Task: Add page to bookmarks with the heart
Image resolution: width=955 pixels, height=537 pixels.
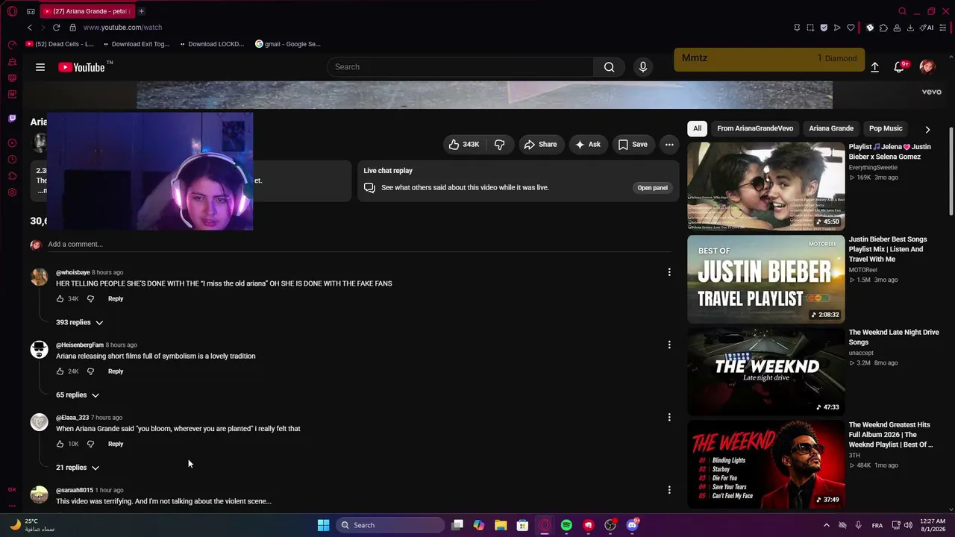Action: pyautogui.click(x=851, y=28)
